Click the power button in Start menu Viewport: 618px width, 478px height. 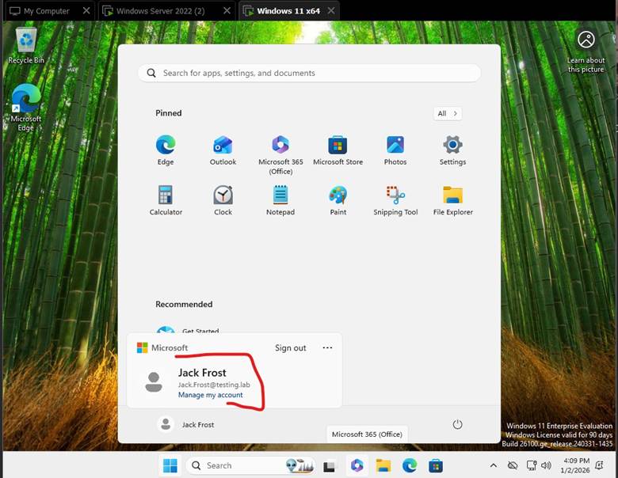point(457,425)
